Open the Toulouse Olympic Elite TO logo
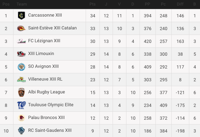Viewport: 200px width, 137px height. [x=21, y=105]
